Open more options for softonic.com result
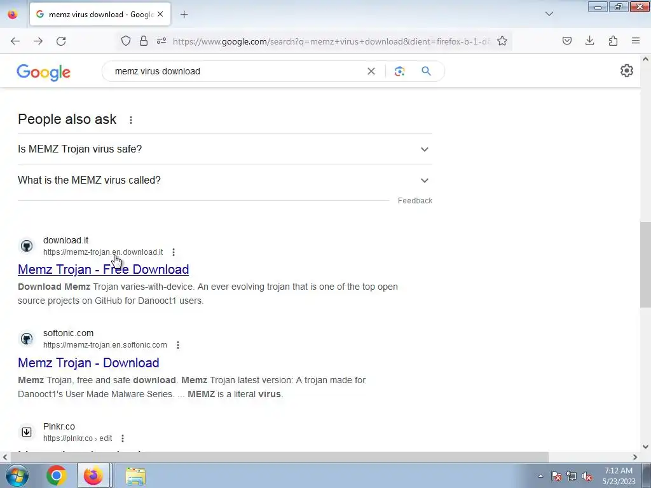This screenshot has width=651, height=488. [x=178, y=345]
